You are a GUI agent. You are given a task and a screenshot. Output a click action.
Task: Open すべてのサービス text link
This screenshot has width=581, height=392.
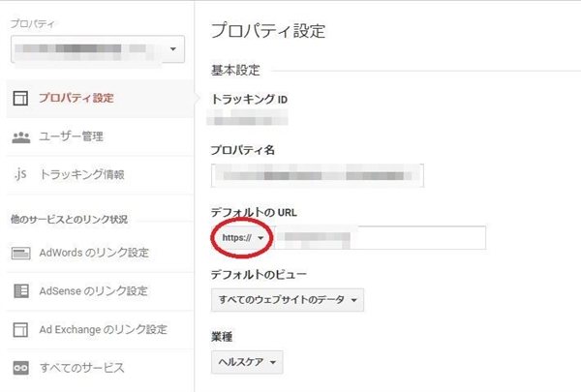click(81, 369)
